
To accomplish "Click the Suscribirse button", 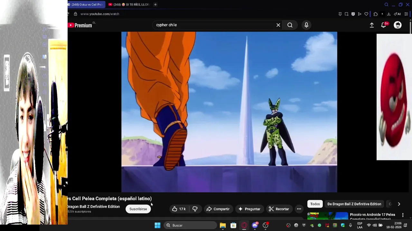I will (138, 209).
